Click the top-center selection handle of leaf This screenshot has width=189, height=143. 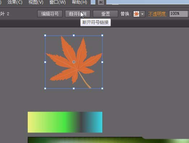[74, 35]
